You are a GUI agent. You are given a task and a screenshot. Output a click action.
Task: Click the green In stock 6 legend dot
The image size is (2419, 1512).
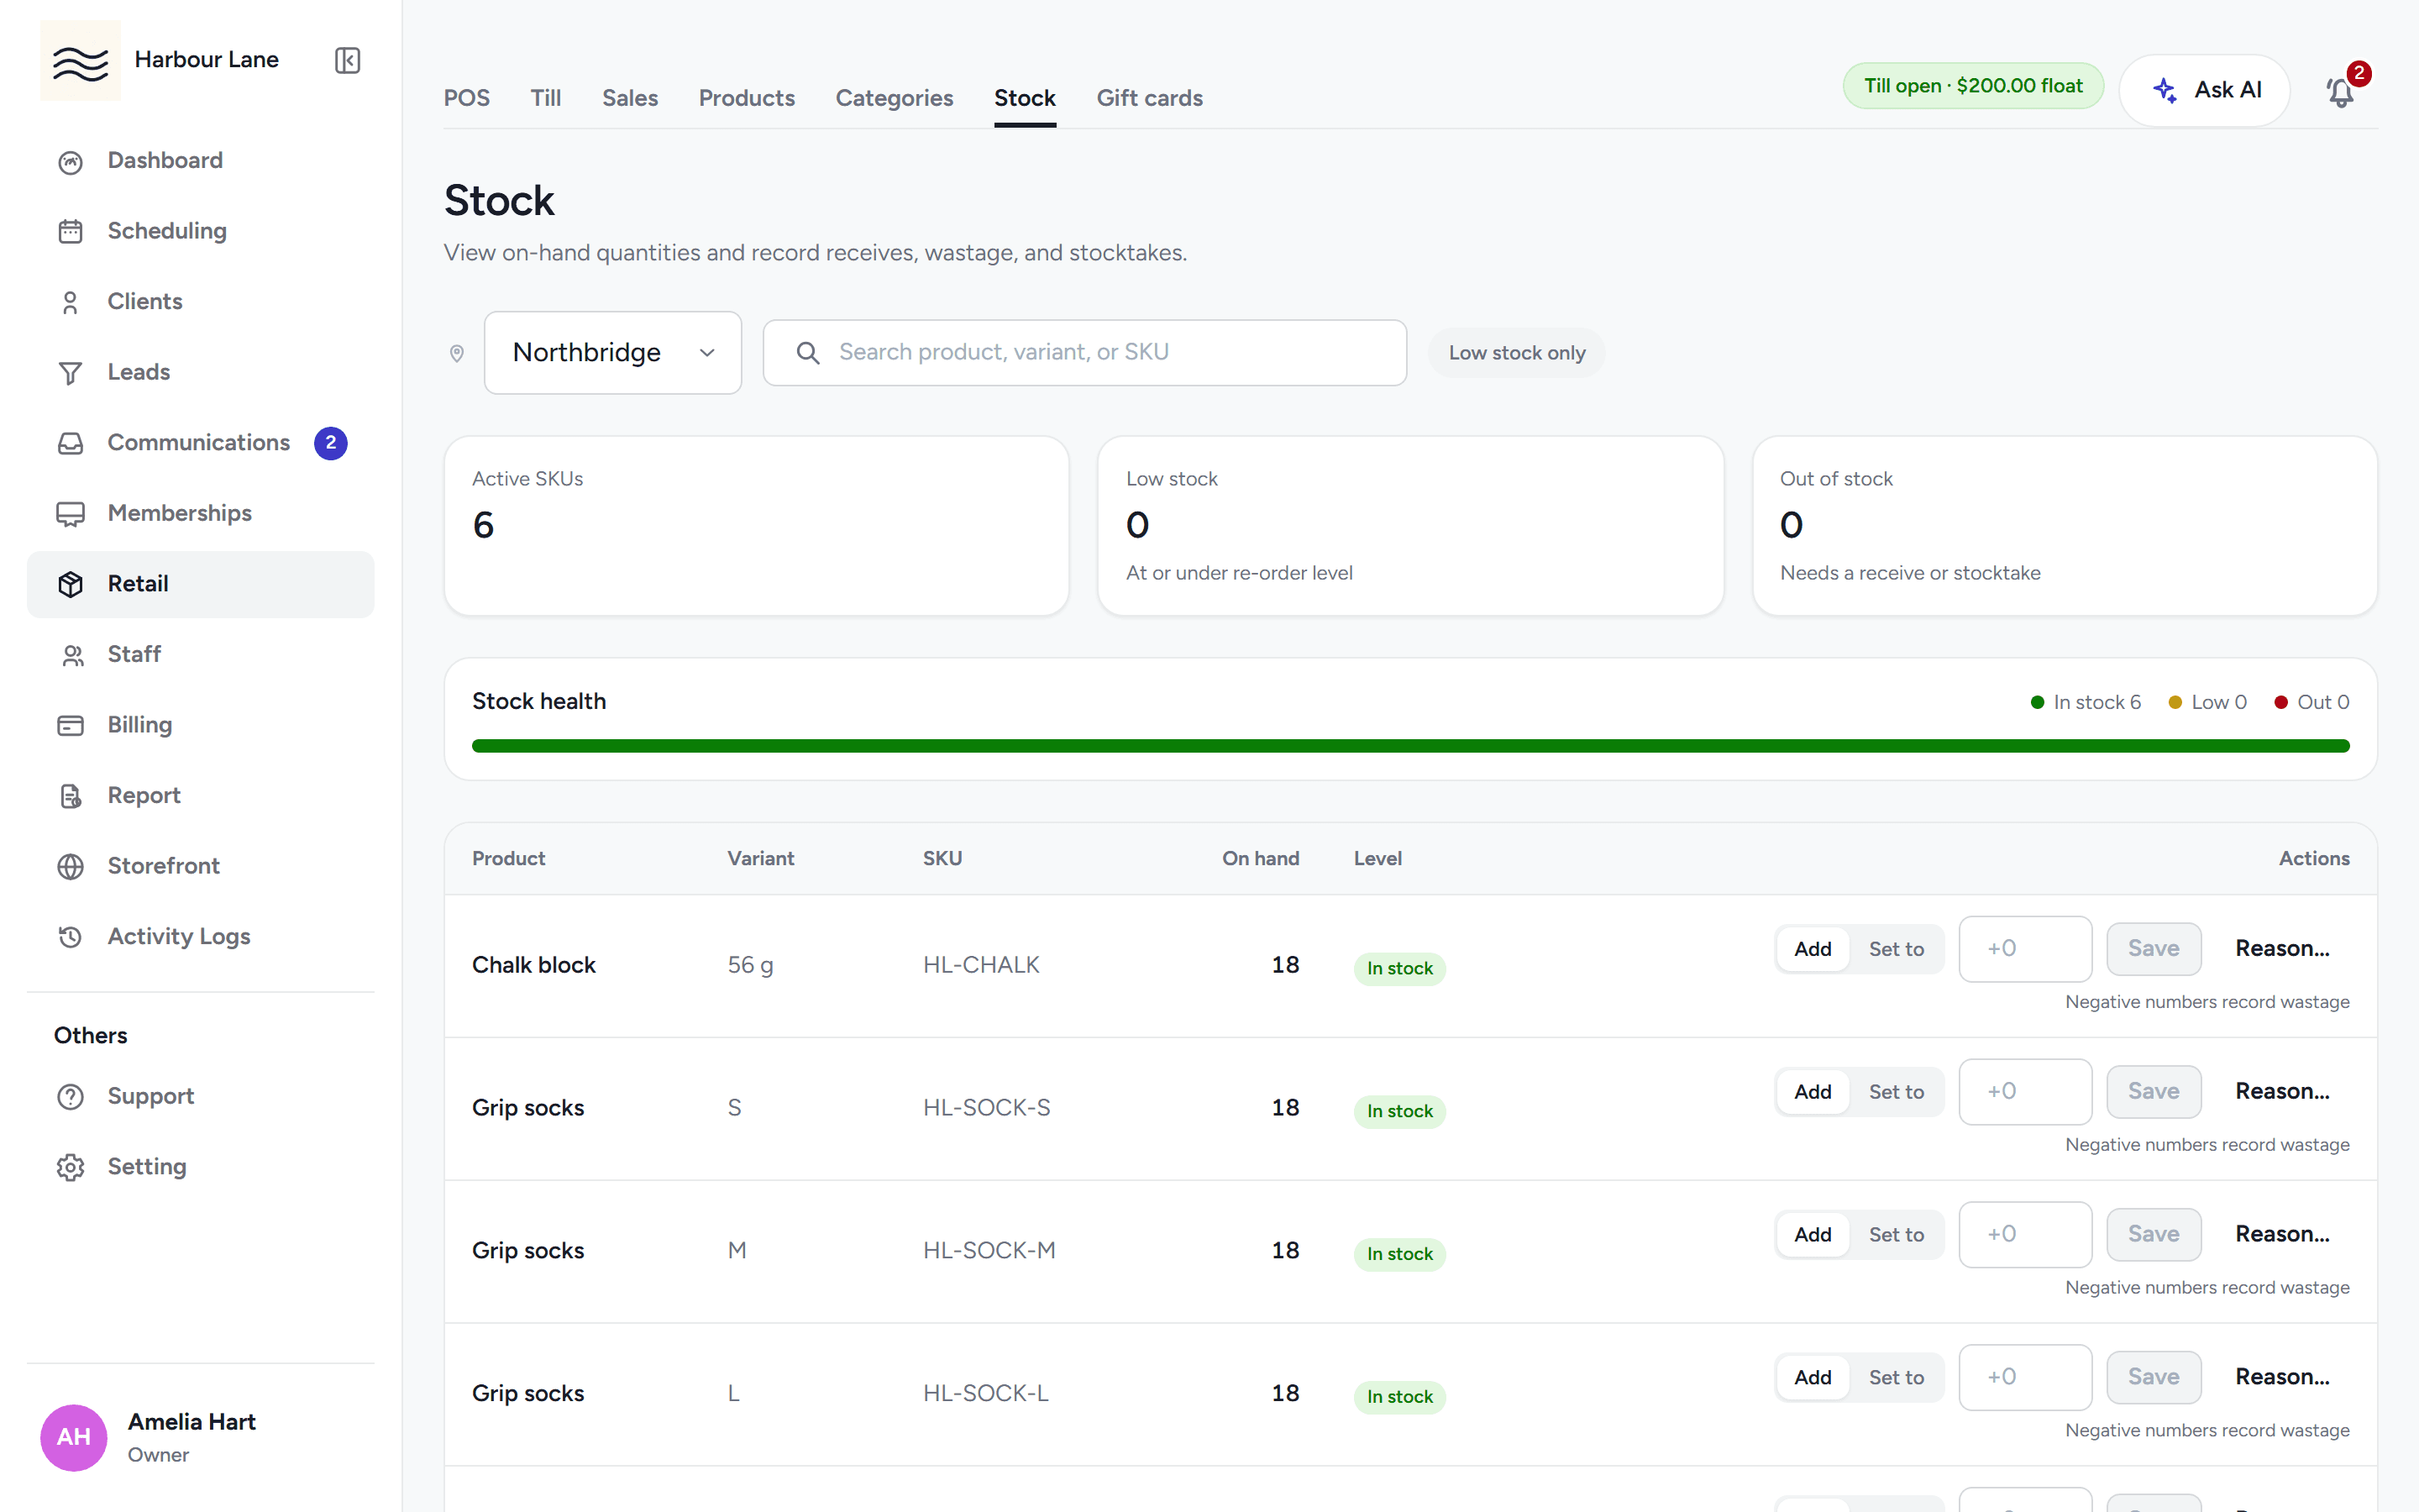(x=2037, y=703)
